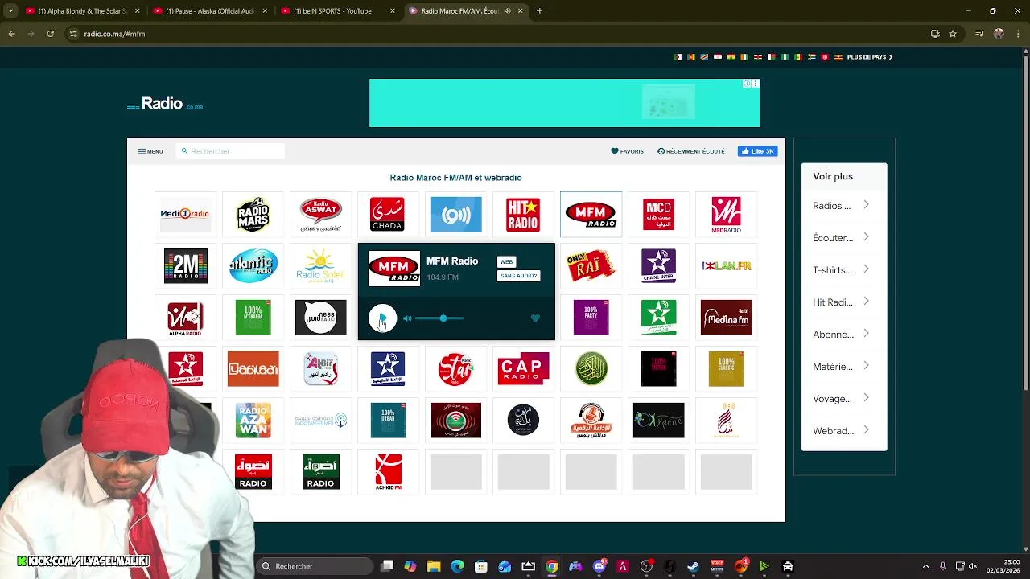Click the Rechercher search field on radio.co.ma
1030x579 pixels.
230,151
